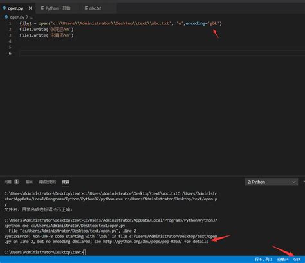The height and width of the screenshot is (263, 305).
Task: Open the 调试控制台 (Debug Console) panel tab
Action: point(47,182)
